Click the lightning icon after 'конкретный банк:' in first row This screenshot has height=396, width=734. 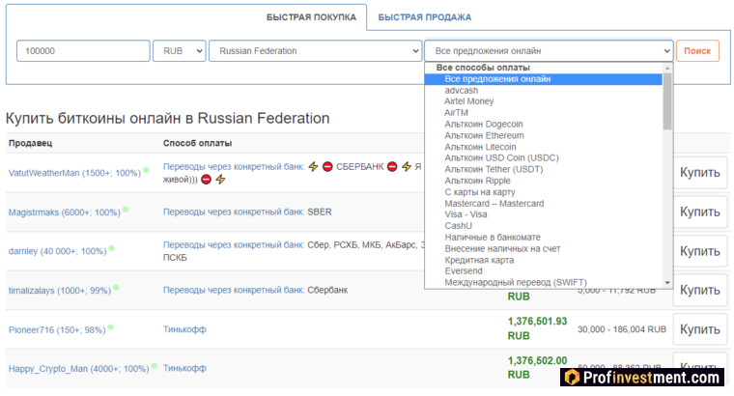coord(313,166)
